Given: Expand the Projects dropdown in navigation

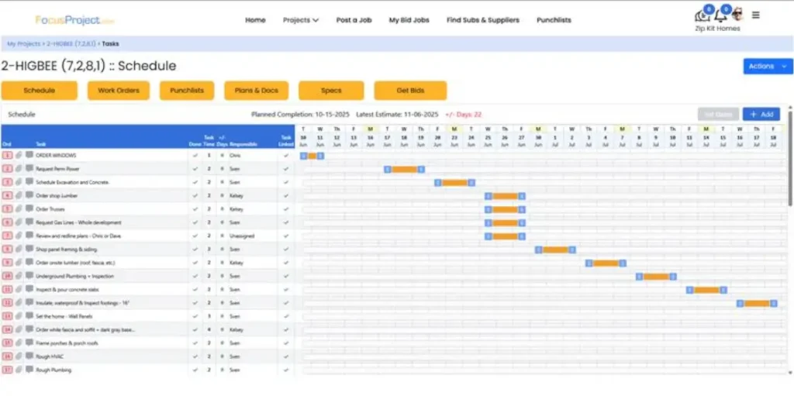Looking at the screenshot, I should pos(301,20).
